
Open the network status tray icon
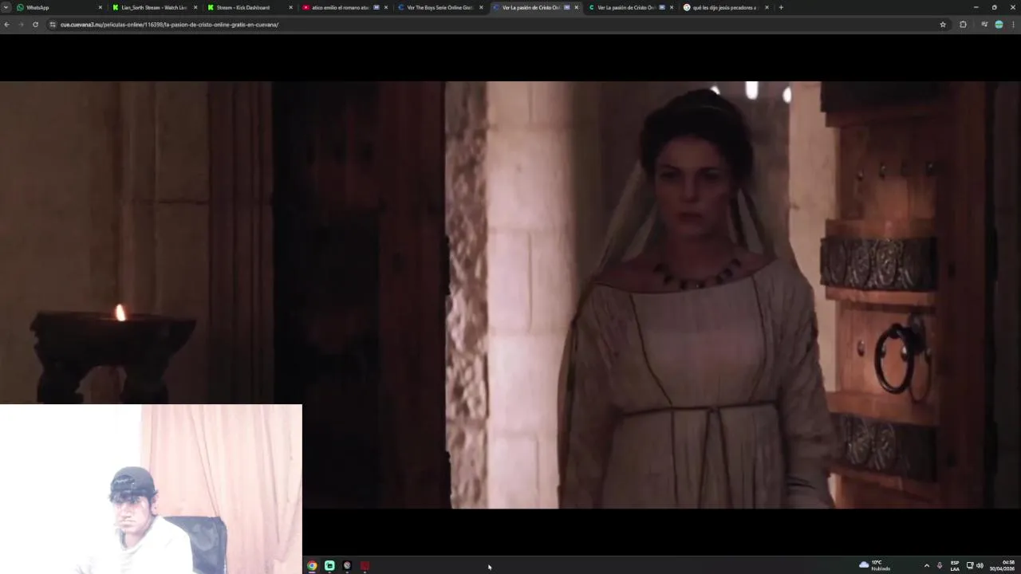tap(970, 565)
